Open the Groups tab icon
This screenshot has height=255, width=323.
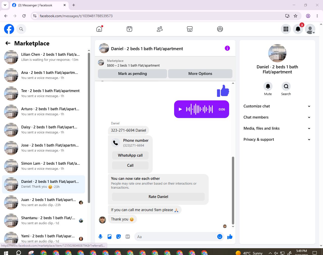pos(220,29)
